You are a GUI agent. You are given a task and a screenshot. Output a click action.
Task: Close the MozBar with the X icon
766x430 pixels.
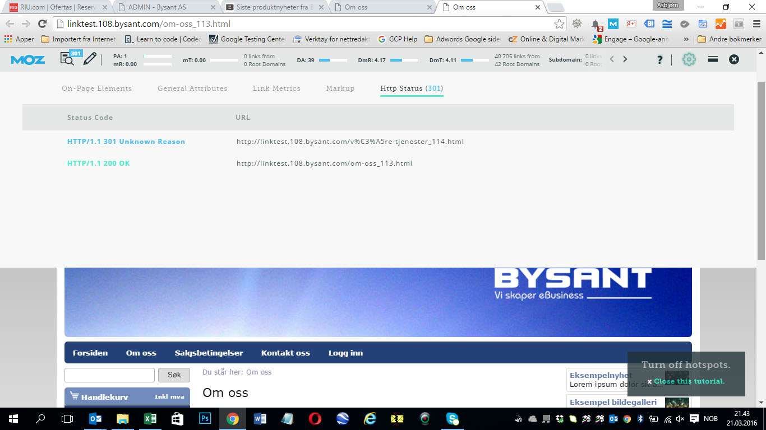pos(734,59)
